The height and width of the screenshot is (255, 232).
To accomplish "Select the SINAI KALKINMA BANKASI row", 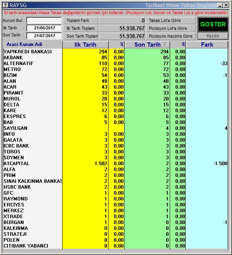I will click(x=116, y=181).
